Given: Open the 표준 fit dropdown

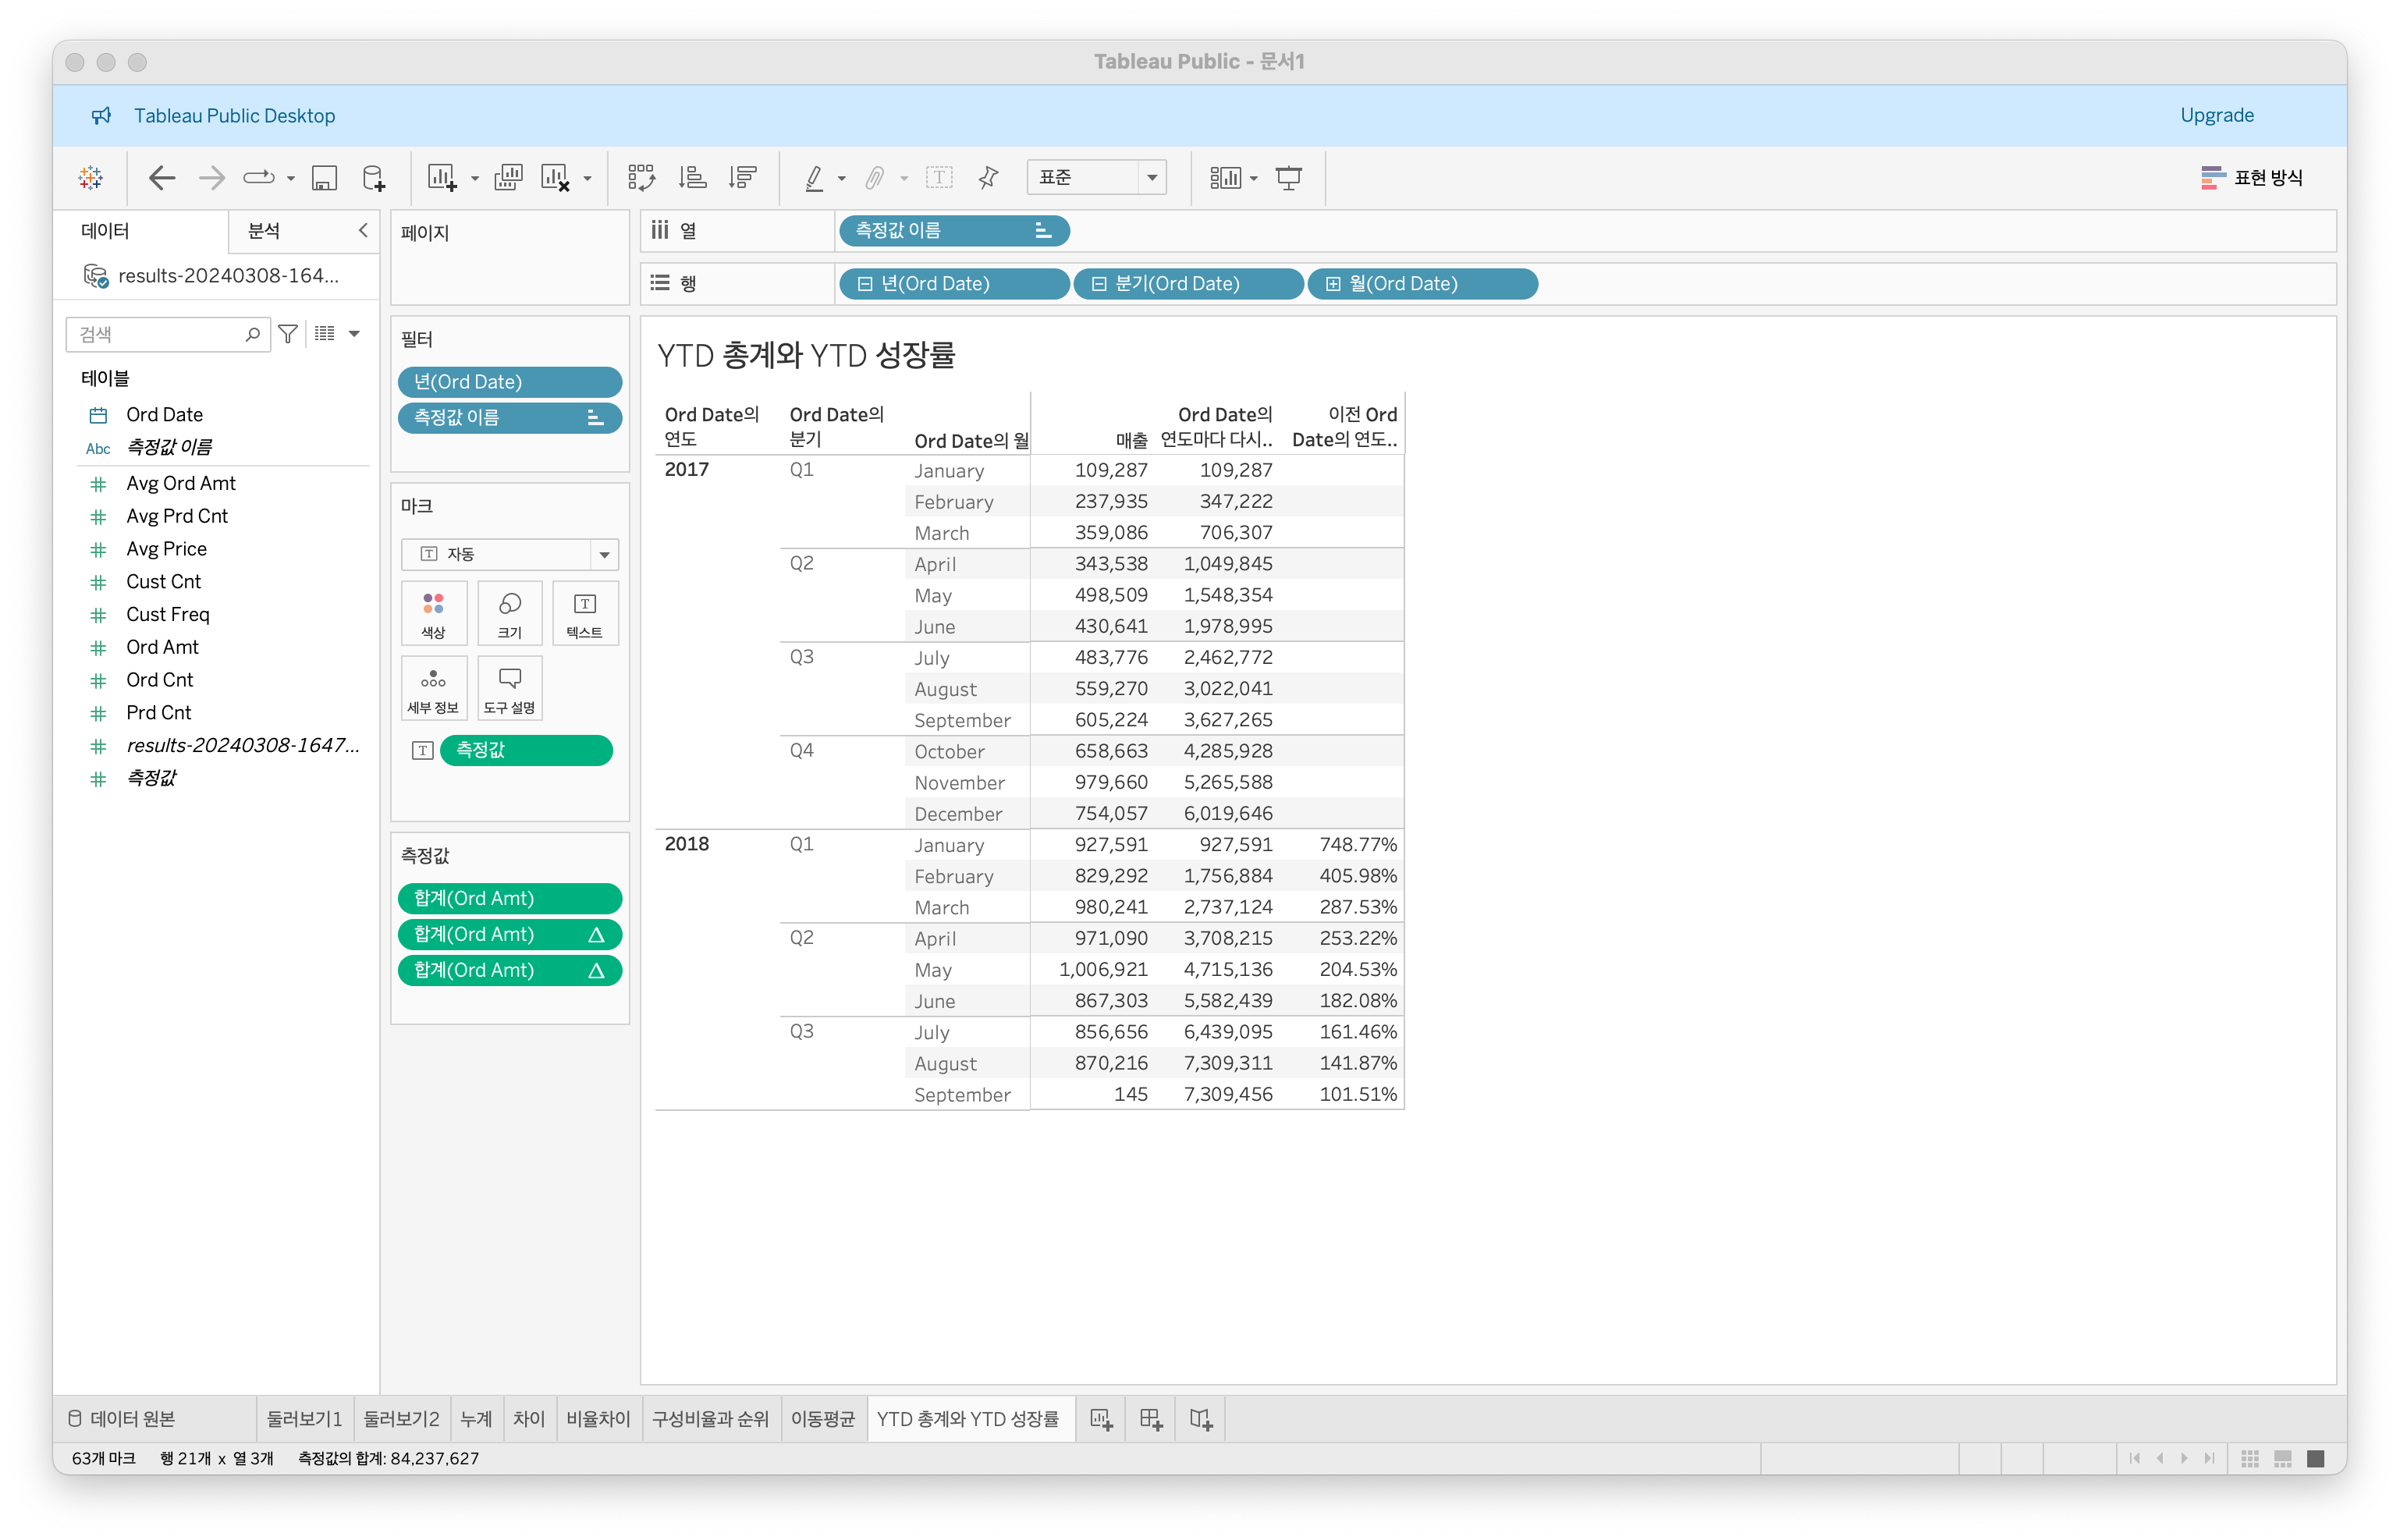Looking at the screenshot, I should (x=1152, y=178).
